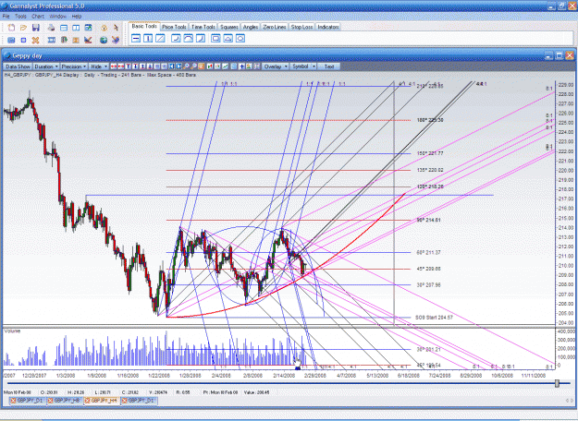Switch to the Squares tab
Viewport: 578px width, 421px height.
(229, 27)
